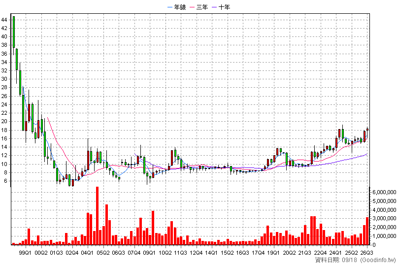Image resolution: width=398 pixels, height=266 pixels.
Task: Select the 44 price axis label
Action: 4,20
